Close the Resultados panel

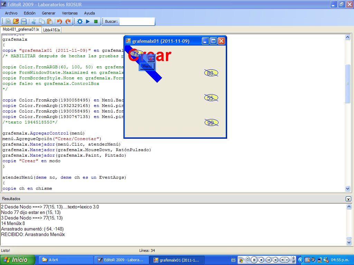point(348,199)
